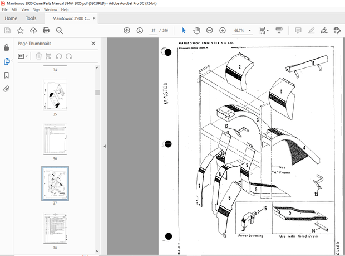Open the page fit options dropdown

click(268, 31)
